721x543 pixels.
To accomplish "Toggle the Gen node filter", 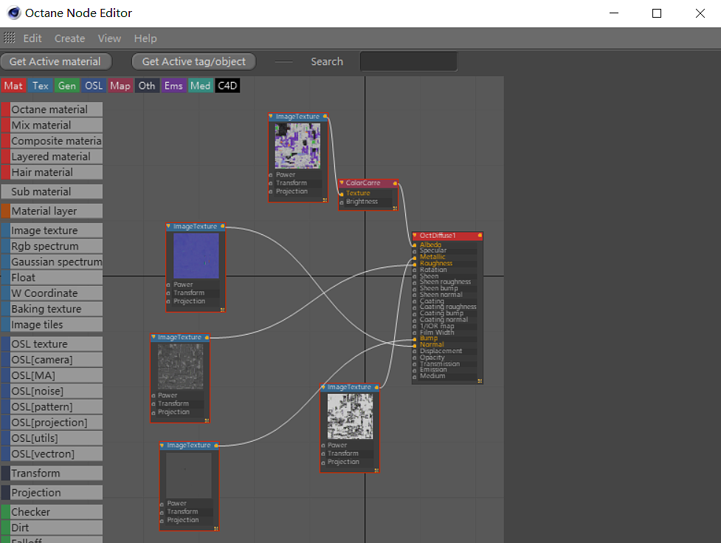I will click(x=66, y=86).
